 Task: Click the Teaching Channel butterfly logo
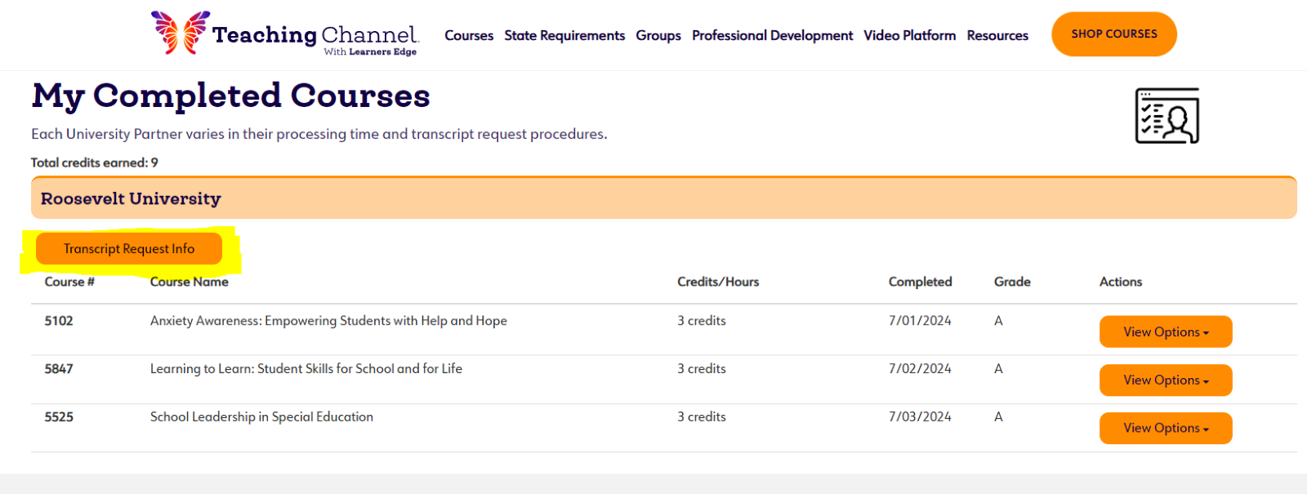180,33
